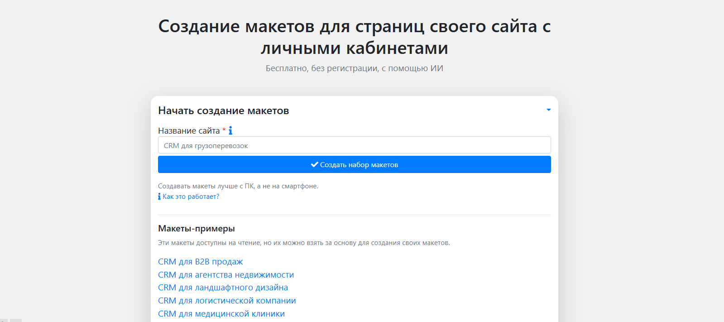
Task: Collapse the Начать создание макетов panel arrow
Action: coord(548,110)
